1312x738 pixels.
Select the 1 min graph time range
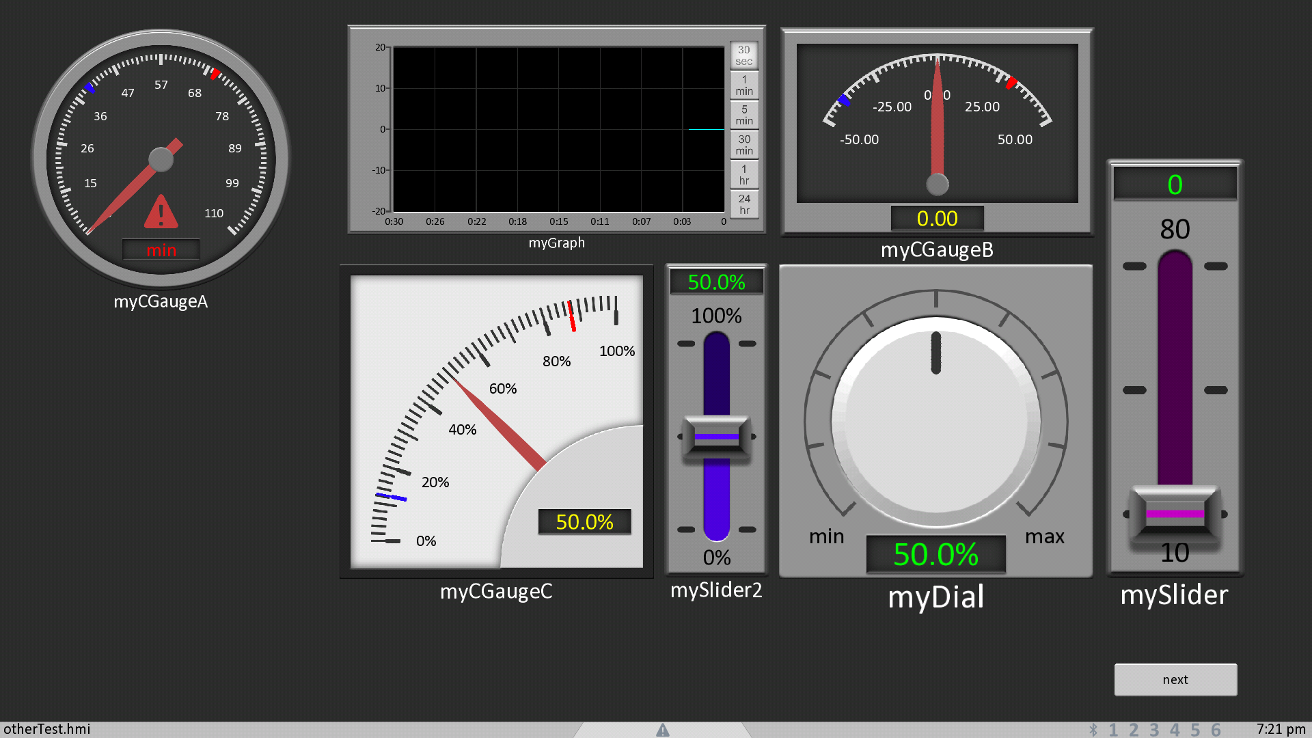[x=743, y=85]
